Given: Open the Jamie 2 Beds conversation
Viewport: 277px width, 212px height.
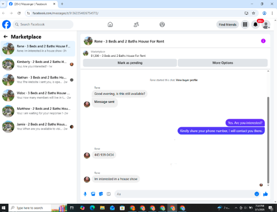Looking at the screenshot, I should (x=38, y=126).
